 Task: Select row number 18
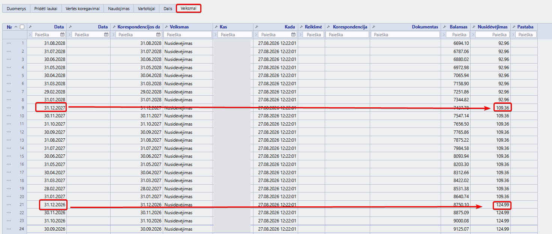click(22, 181)
